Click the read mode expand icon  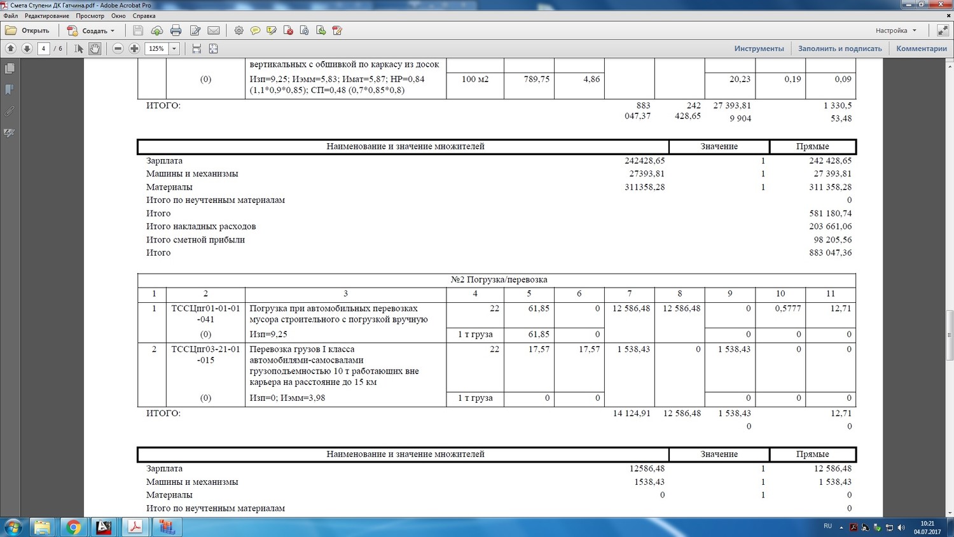(942, 31)
